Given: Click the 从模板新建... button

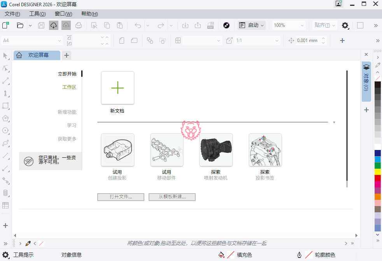Looking at the screenshot, I should [172, 197].
